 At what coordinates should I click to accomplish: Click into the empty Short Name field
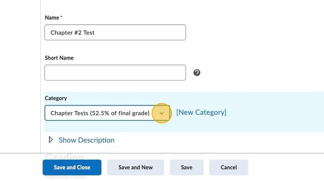(x=115, y=73)
